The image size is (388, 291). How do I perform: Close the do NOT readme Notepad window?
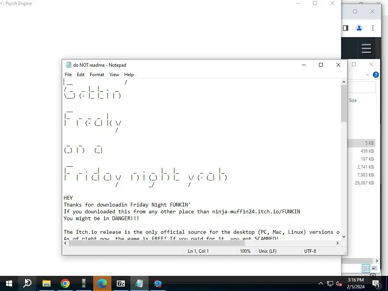point(338,65)
